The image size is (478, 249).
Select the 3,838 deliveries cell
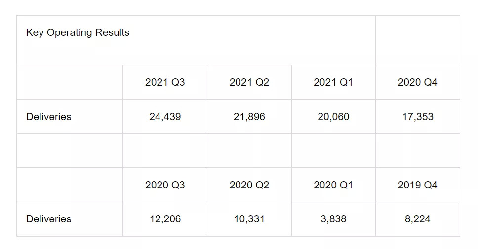(x=333, y=219)
